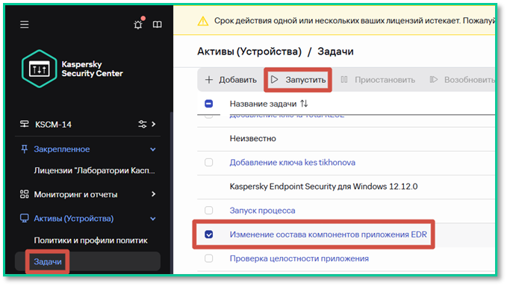This screenshot has width=507, height=286.
Task: Open the help book icon
Action: pyautogui.click(x=158, y=25)
